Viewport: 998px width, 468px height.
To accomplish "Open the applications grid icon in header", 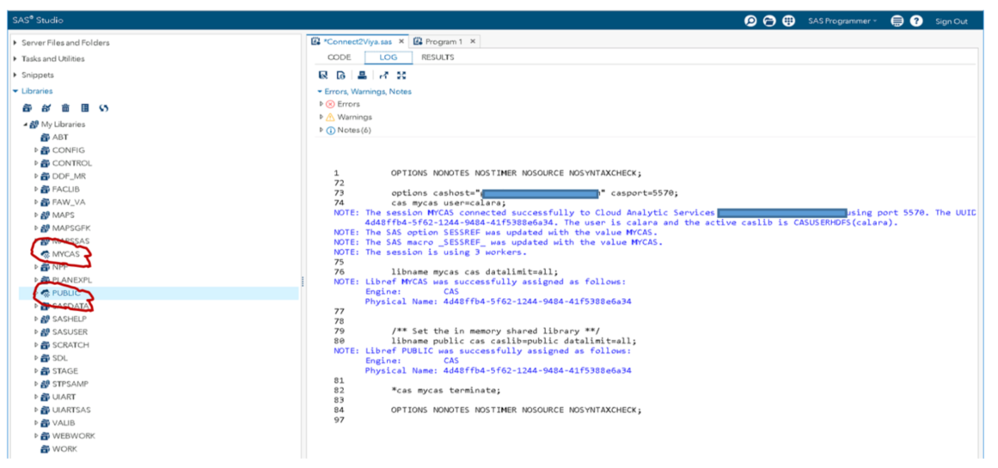I will click(x=788, y=21).
